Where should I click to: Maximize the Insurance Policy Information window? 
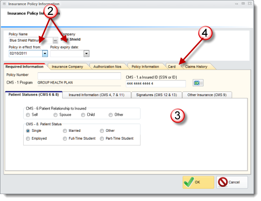pyautogui.click(x=243, y=4)
